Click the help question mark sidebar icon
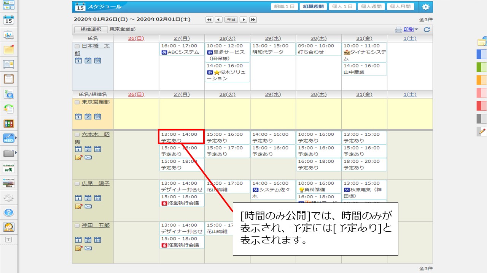 [8, 212]
